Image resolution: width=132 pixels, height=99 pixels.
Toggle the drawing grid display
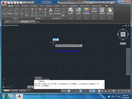tap(69, 91)
